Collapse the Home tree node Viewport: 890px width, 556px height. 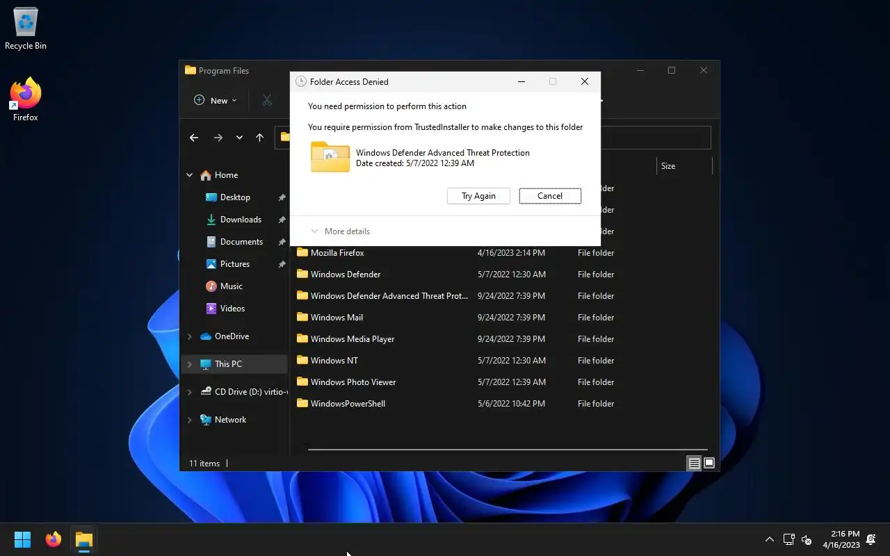pyautogui.click(x=189, y=175)
